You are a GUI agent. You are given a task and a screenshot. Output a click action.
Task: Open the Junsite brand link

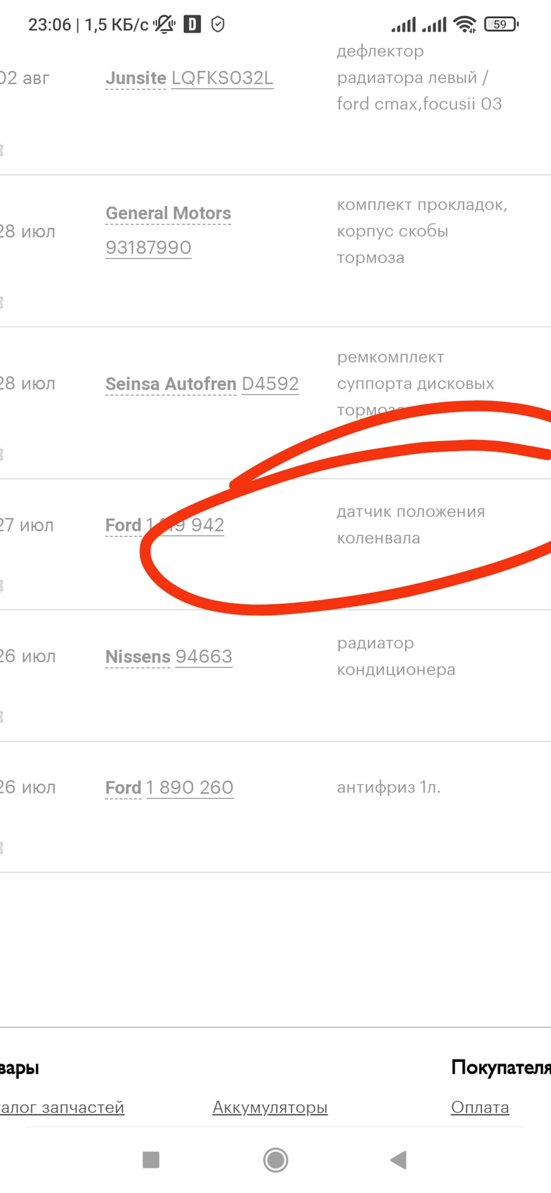pos(136,78)
